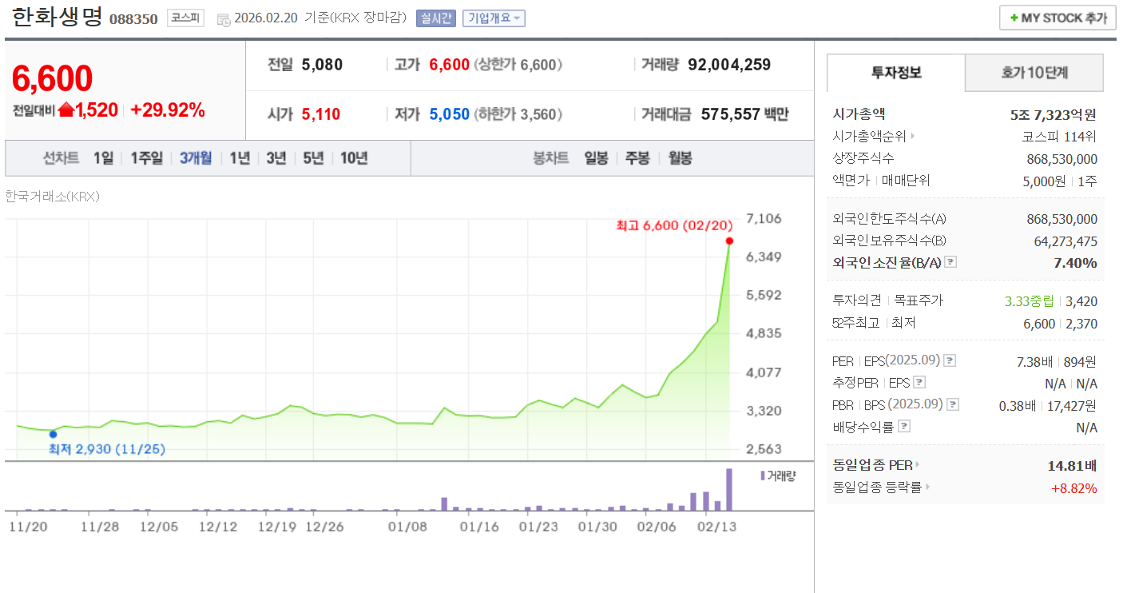The width and height of the screenshot is (1123, 593).
Task: Click the stock code 088350
Action: click(133, 19)
